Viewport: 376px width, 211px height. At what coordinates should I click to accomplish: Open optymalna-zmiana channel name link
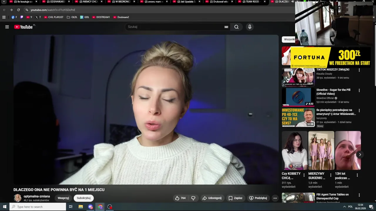pyautogui.click(x=37, y=196)
